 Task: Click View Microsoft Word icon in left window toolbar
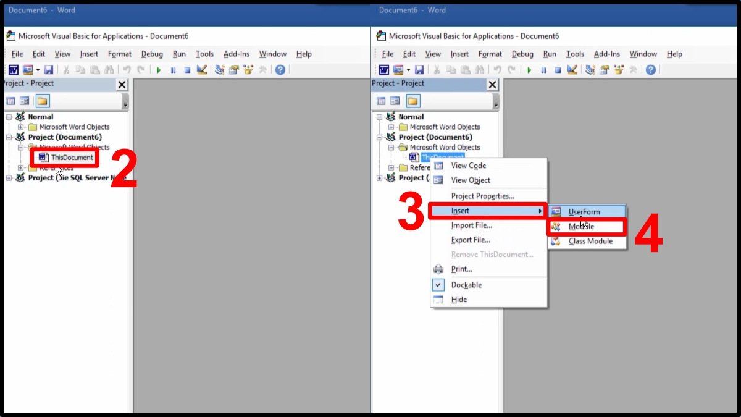[x=13, y=70]
